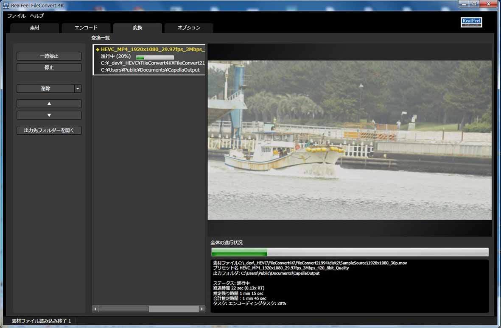Click the ステータス: 進行中 line
Screen dimensions: 501x328
coord(231,283)
